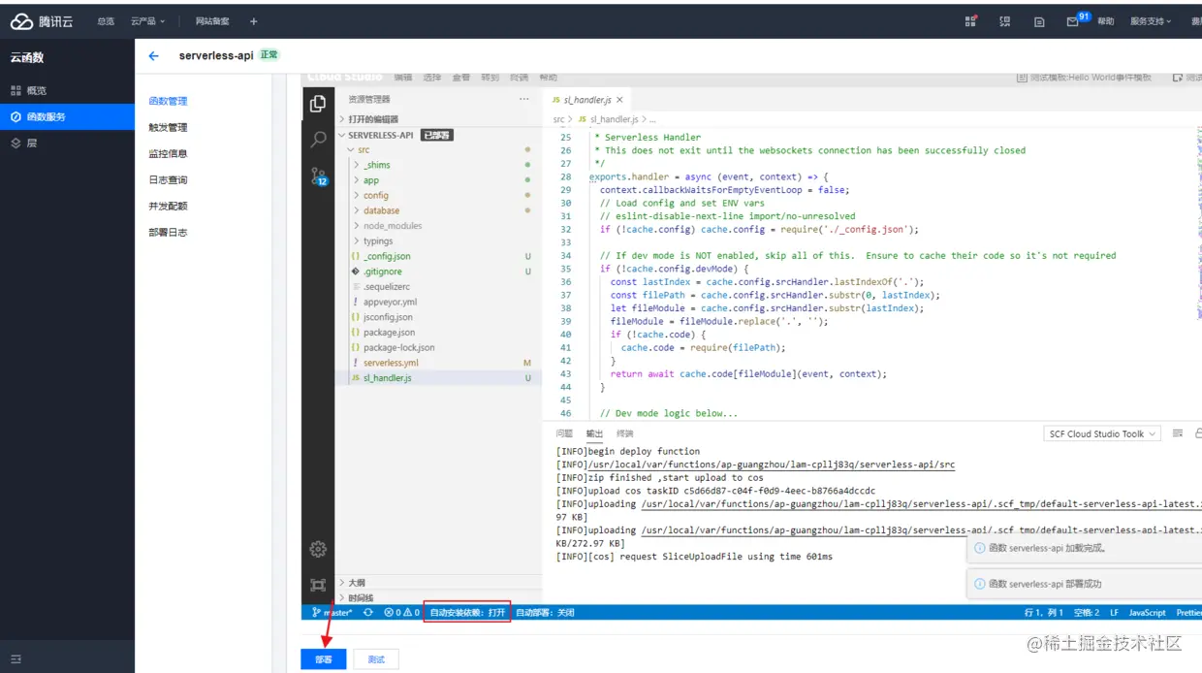Toggle 自动部署: 关闭 in status bar
Image resolution: width=1202 pixels, height=673 pixels.
545,613
